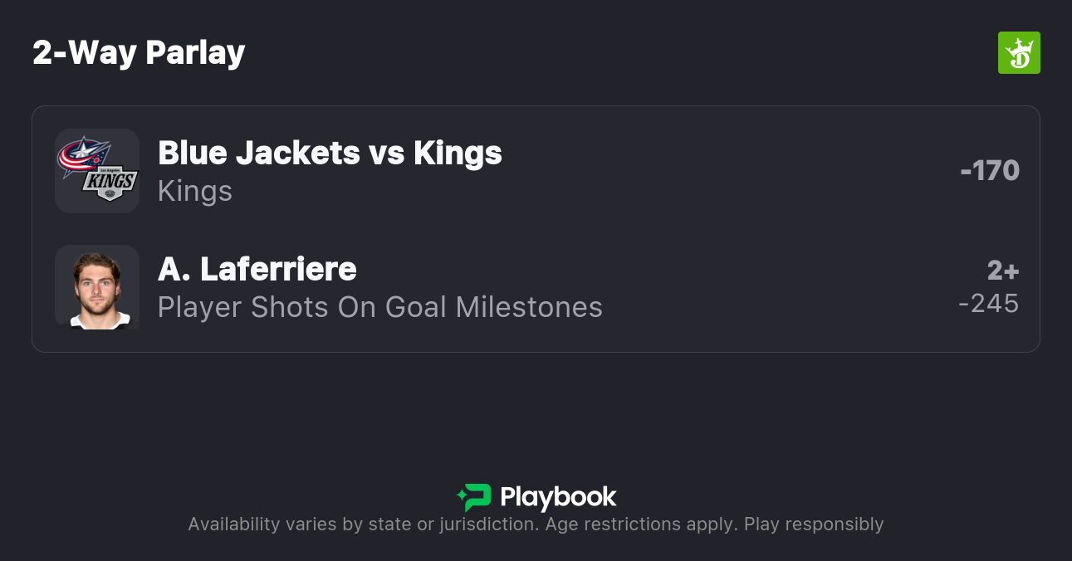Click the green Playbook logo icon

pos(474,497)
